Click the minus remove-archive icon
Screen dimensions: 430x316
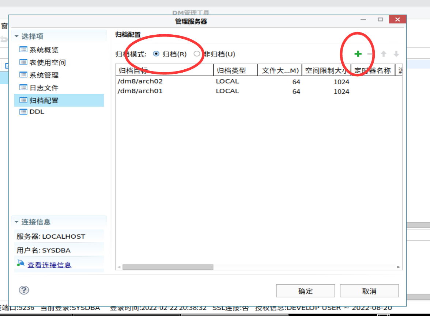(x=370, y=54)
